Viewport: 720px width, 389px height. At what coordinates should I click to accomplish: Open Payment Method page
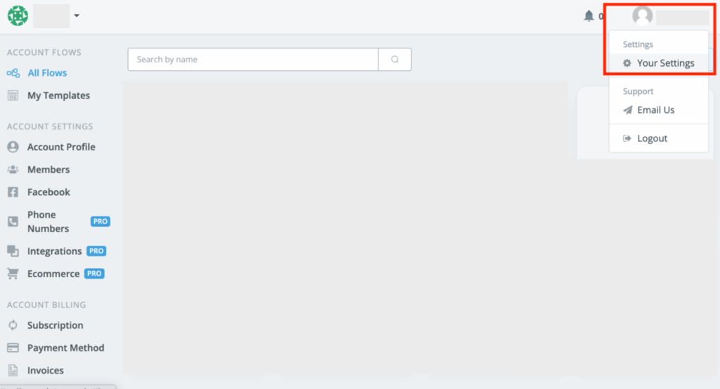coord(65,348)
